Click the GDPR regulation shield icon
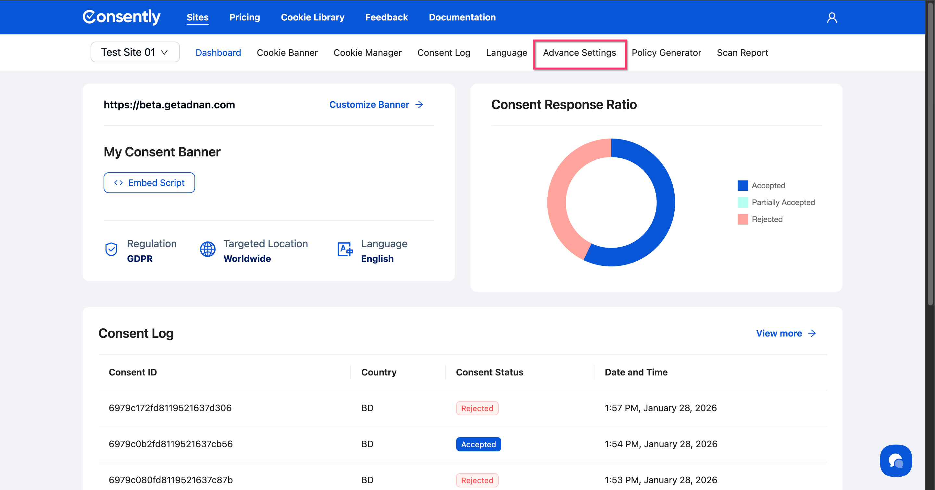This screenshot has width=935, height=490. [x=111, y=250]
